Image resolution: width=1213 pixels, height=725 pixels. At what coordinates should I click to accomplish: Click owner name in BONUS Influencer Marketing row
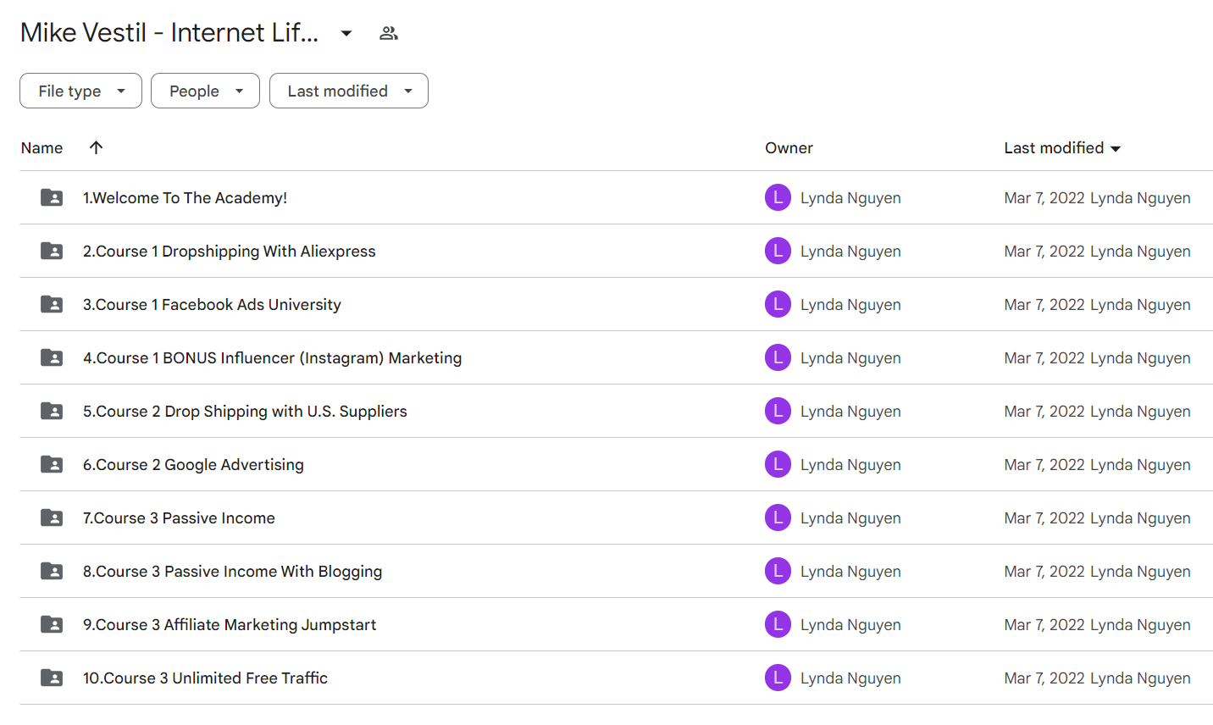(x=850, y=357)
